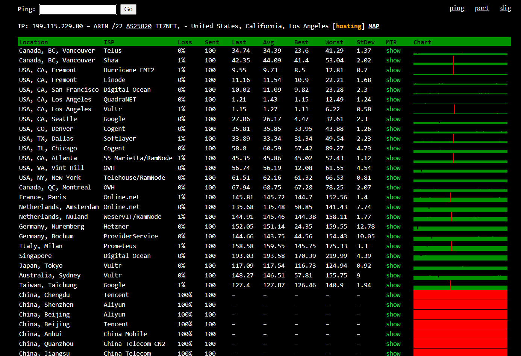Show MTR for Vancouver Telus row

tap(393, 51)
